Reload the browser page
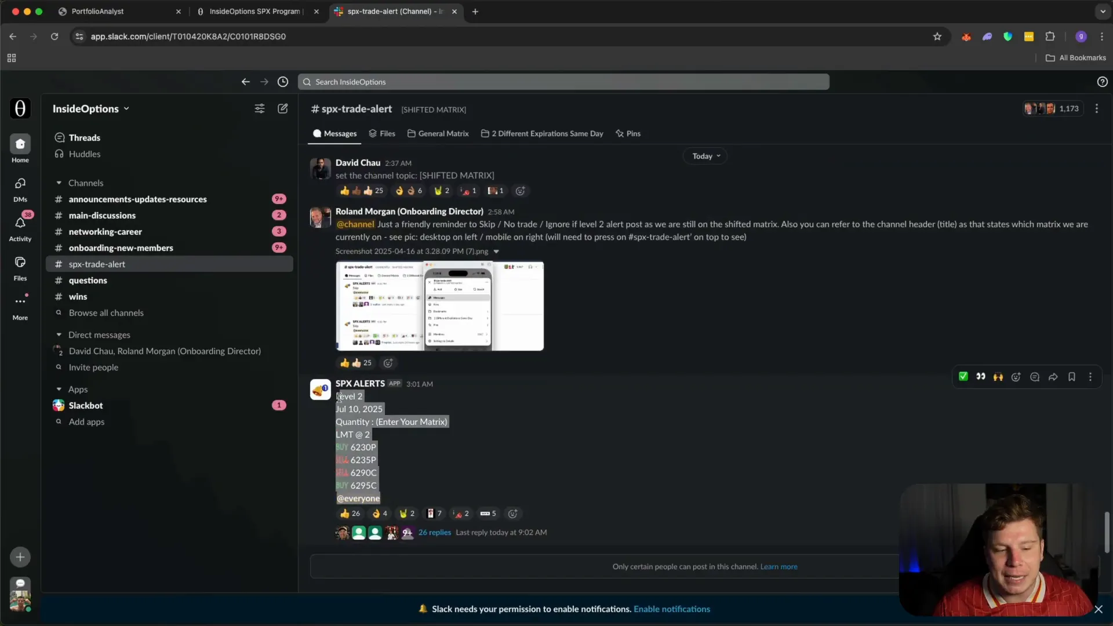Viewport: 1113px width, 626px height. click(x=54, y=37)
